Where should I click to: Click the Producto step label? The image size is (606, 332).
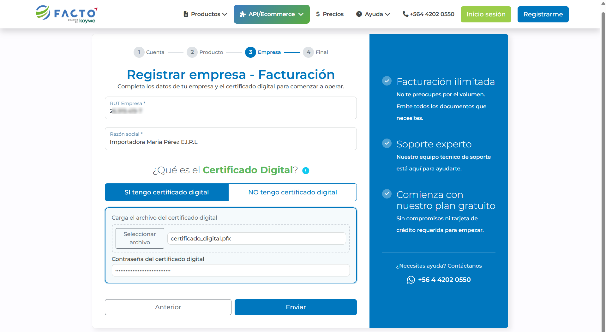(x=211, y=52)
